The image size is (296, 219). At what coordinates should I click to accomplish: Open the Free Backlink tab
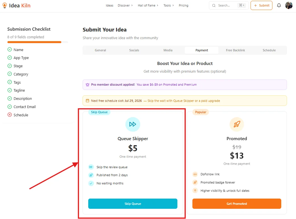pyautogui.click(x=235, y=50)
